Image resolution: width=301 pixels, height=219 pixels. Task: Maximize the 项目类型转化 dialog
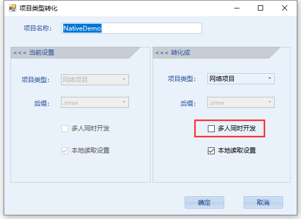click(260, 8)
